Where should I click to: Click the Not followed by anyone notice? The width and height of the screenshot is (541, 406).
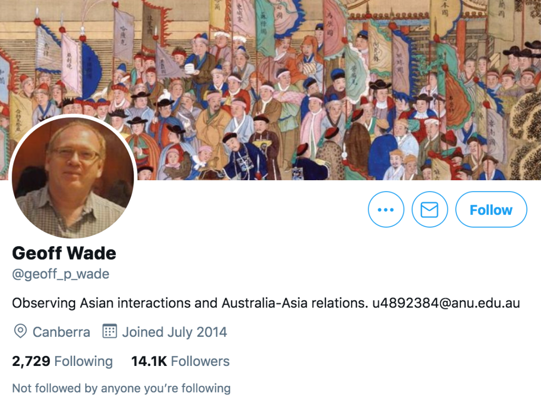[121, 388]
